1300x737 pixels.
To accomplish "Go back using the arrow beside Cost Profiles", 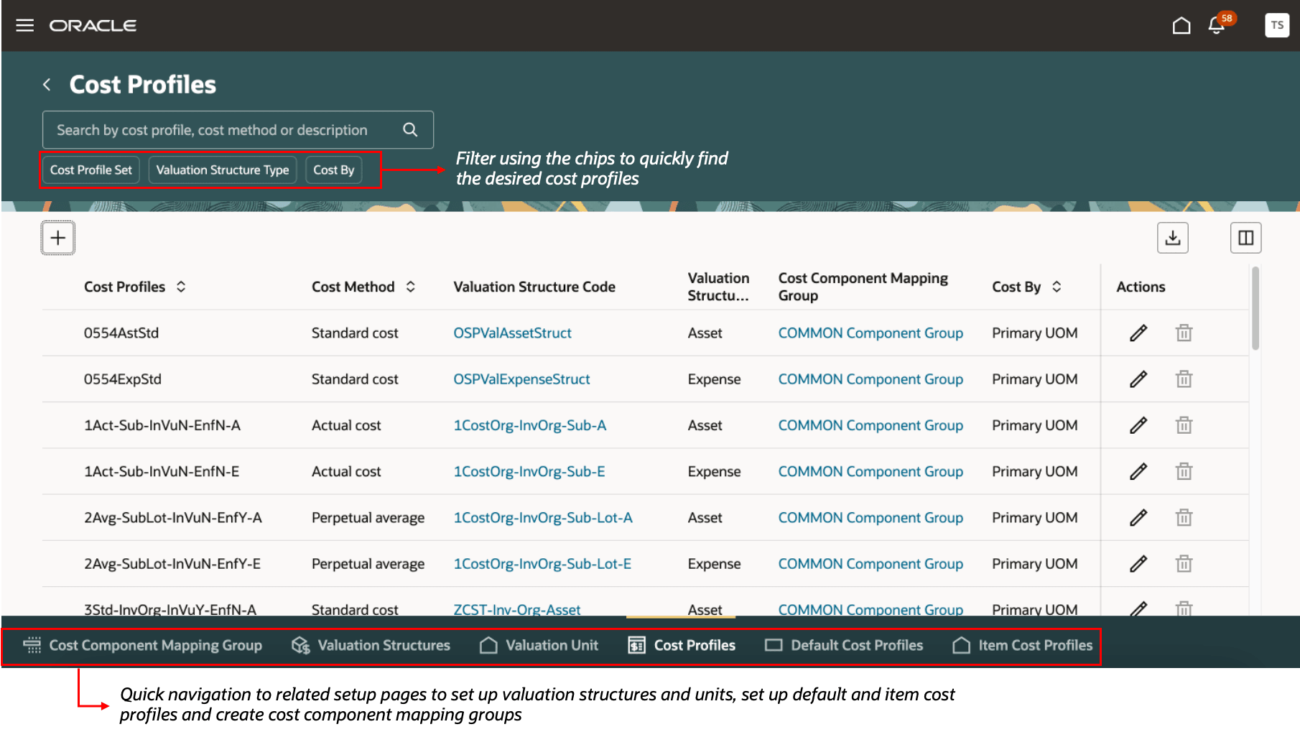I will click(x=47, y=85).
